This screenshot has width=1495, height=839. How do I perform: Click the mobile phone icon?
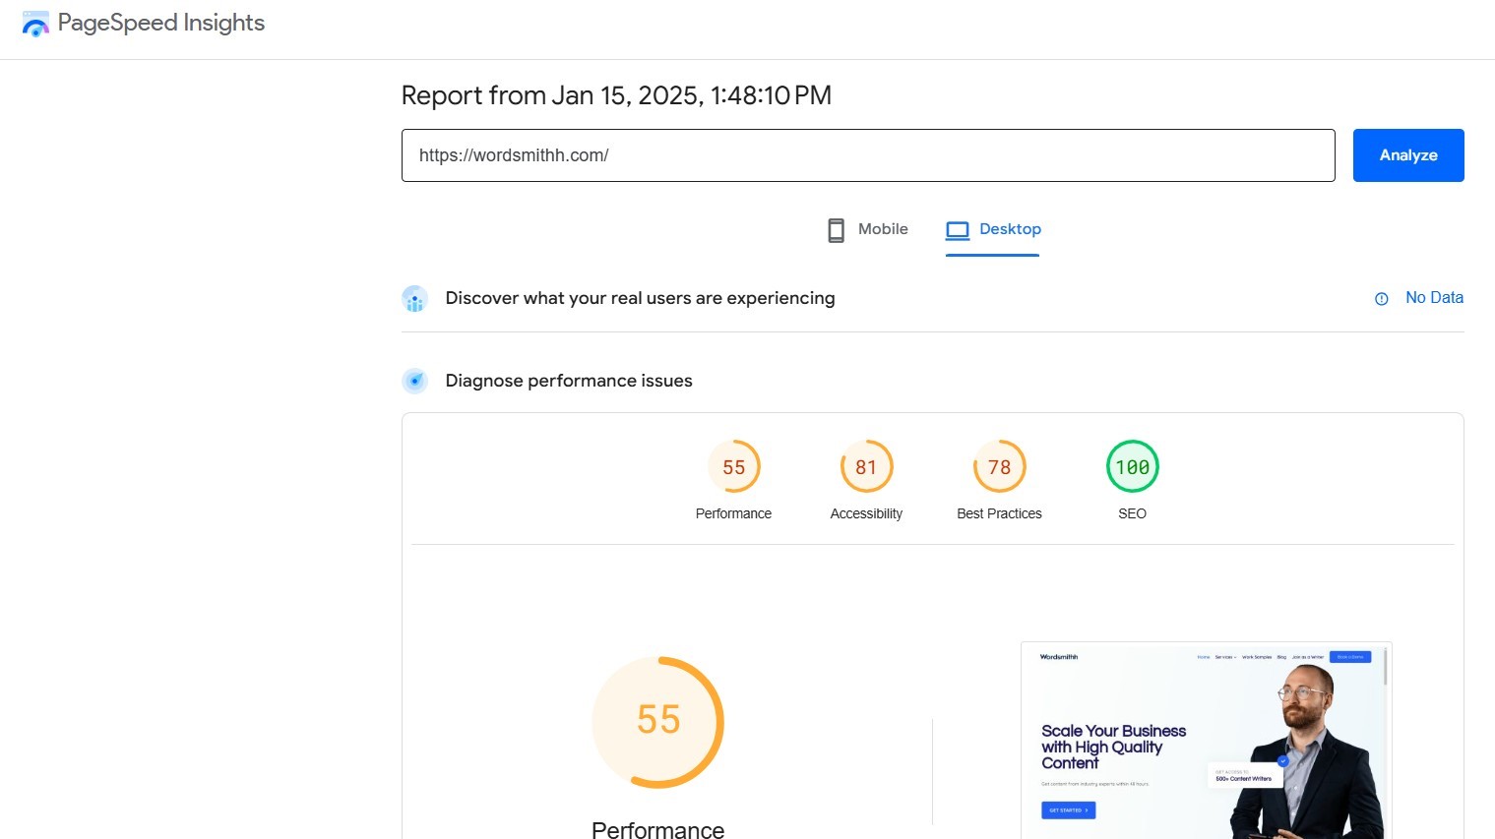point(836,230)
